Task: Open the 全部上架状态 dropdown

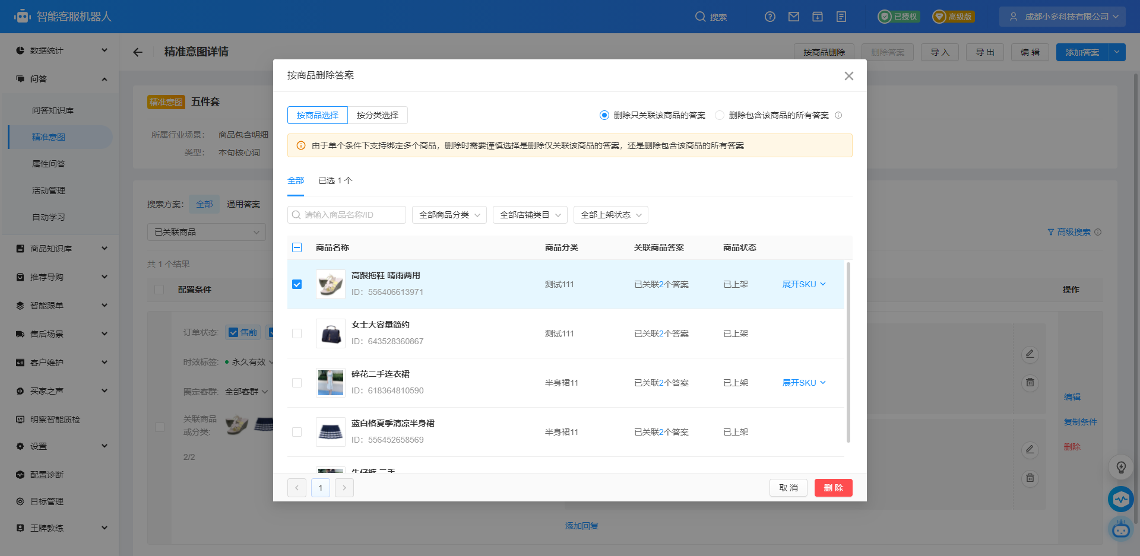Action: 611,215
